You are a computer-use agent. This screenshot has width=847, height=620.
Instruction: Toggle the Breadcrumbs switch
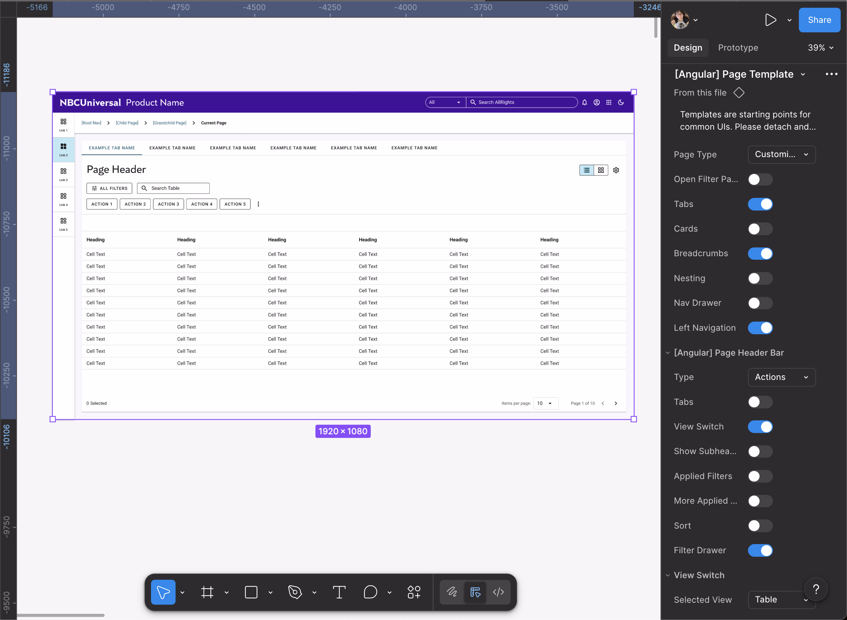click(x=760, y=254)
